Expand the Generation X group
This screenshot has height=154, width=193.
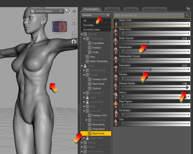pos(84,93)
